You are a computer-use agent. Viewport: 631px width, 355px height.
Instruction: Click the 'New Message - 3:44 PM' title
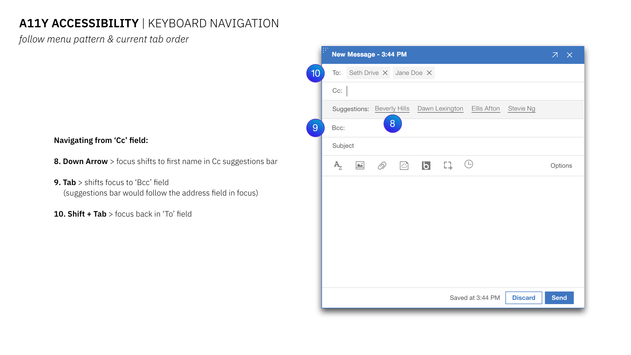pos(369,54)
